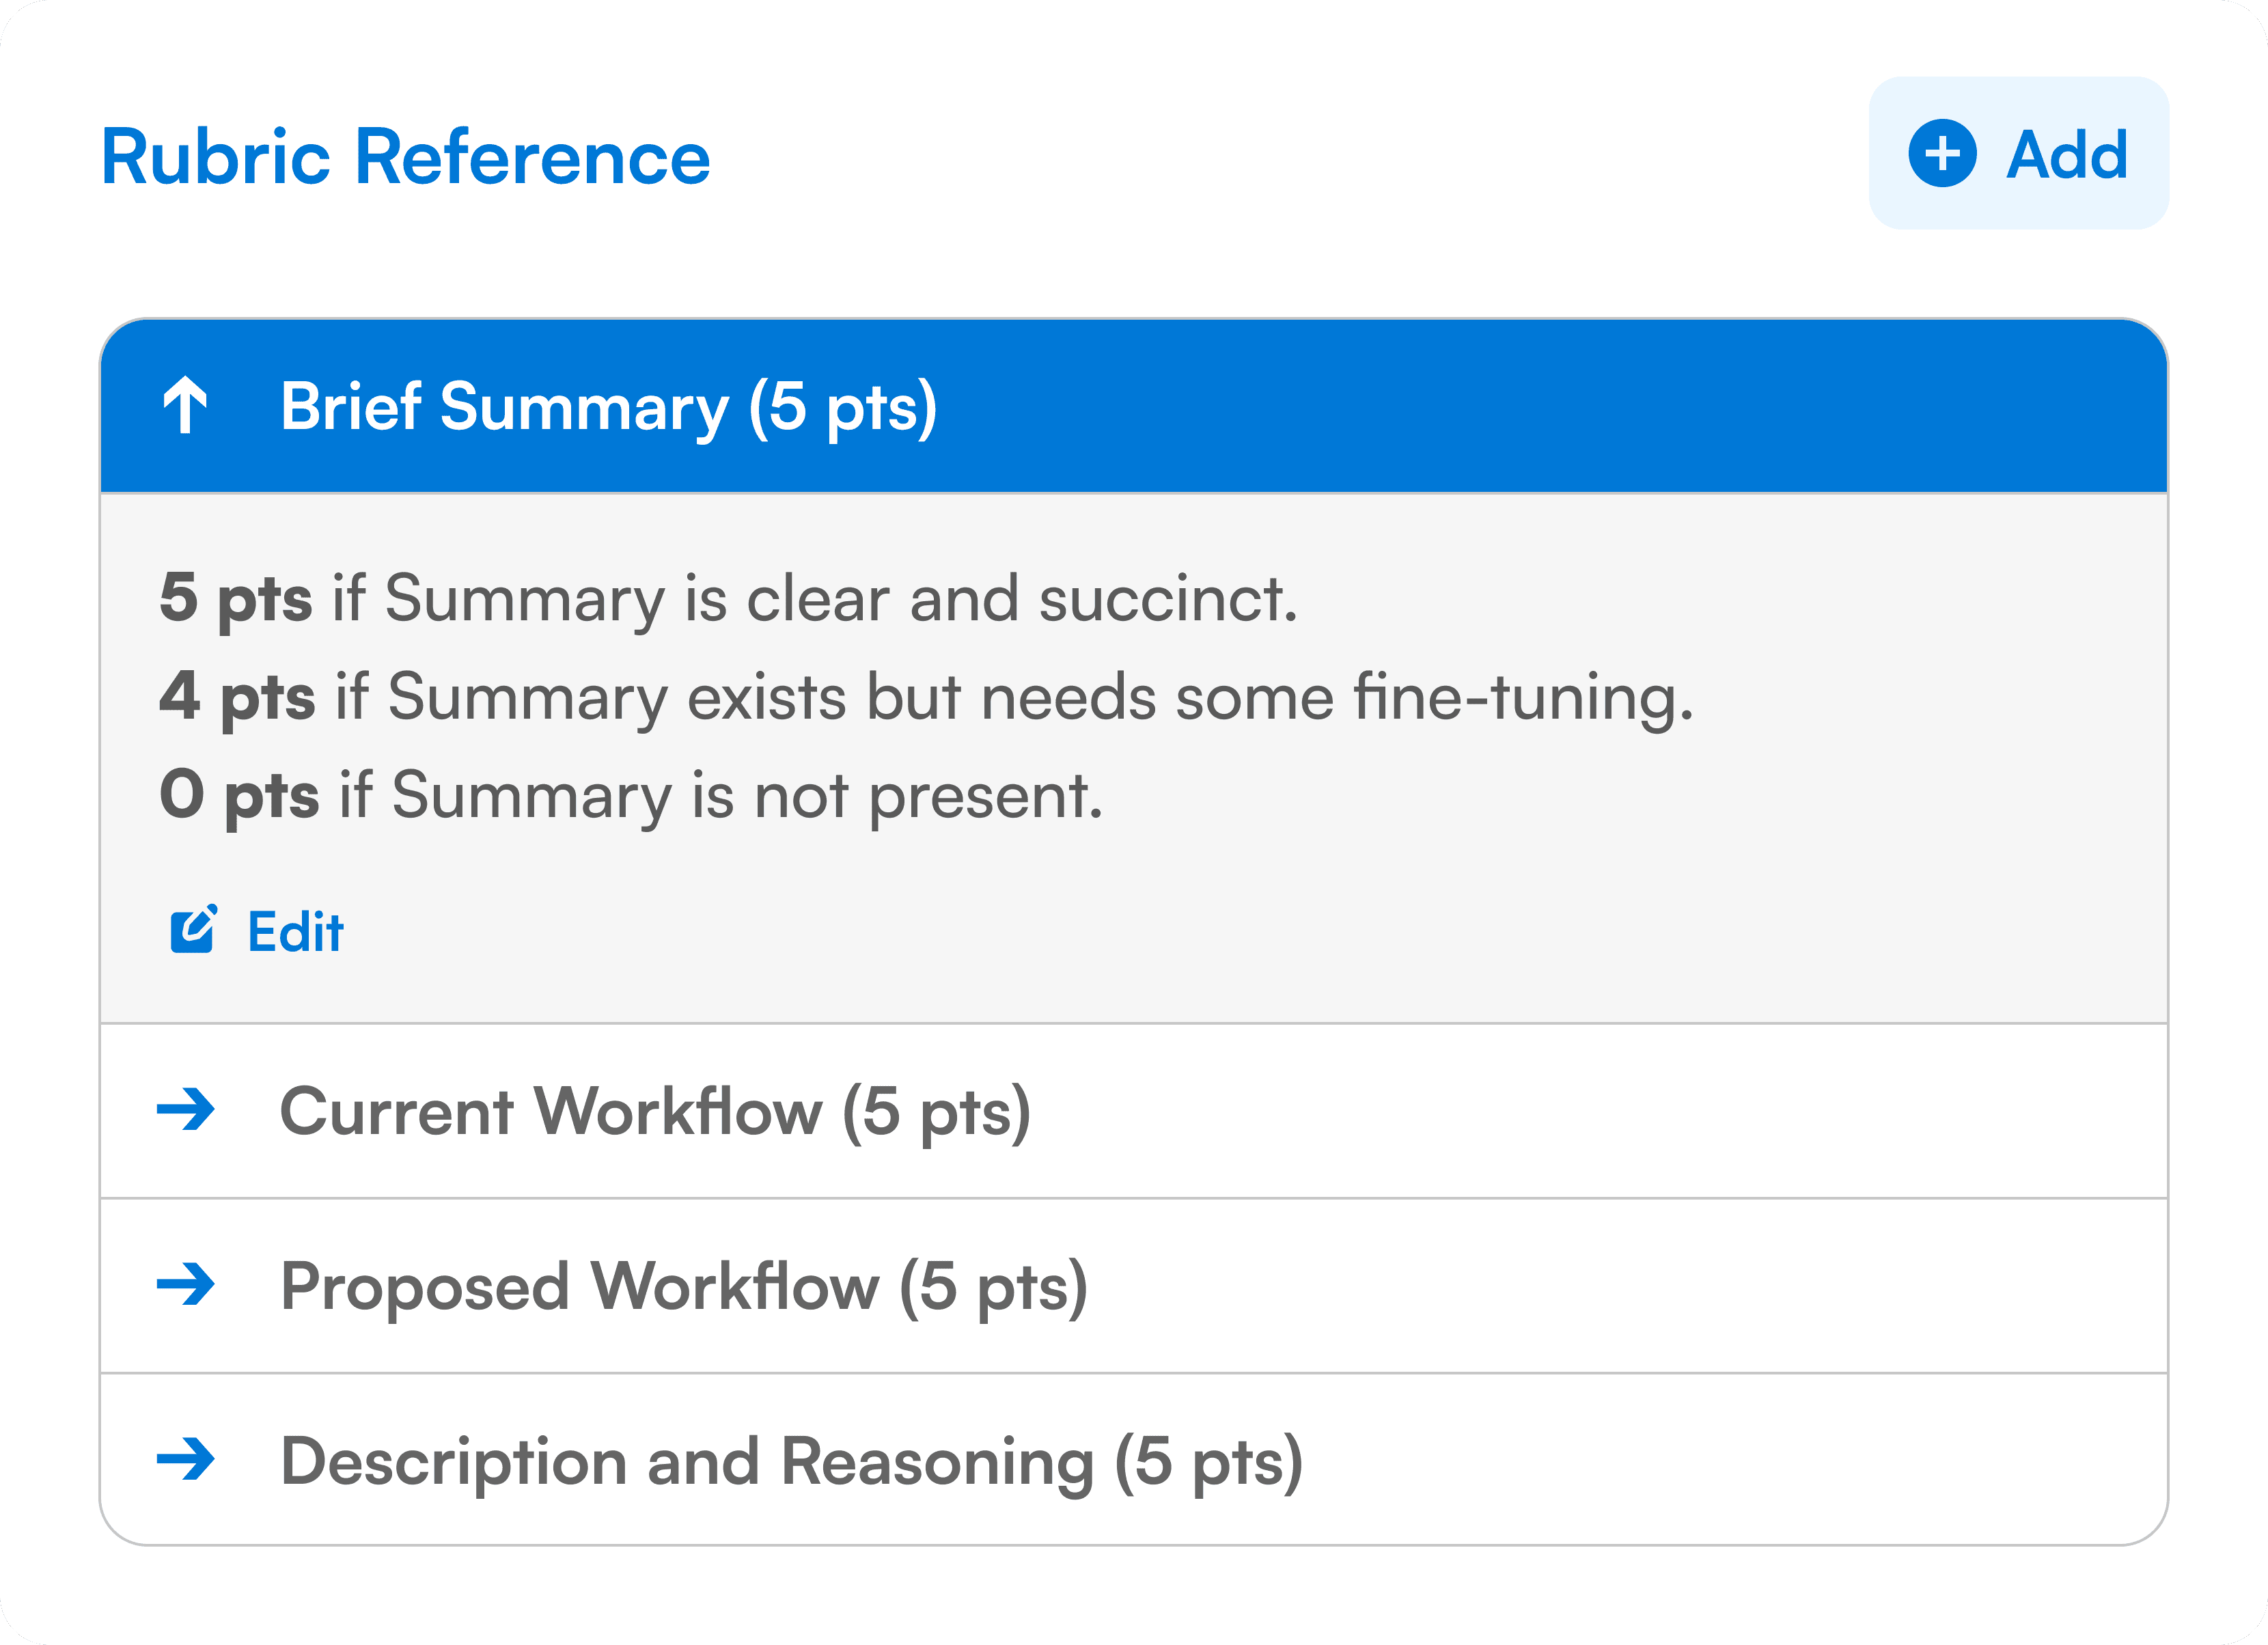This screenshot has height=1645, width=2268.
Task: Click the pencil edit icon
Action: tap(192, 930)
